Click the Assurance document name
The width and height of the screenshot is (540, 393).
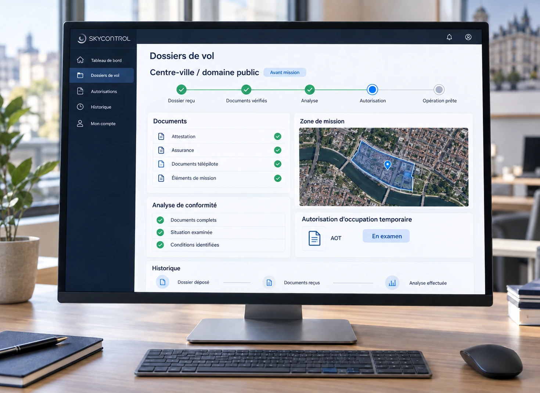pyautogui.click(x=183, y=150)
